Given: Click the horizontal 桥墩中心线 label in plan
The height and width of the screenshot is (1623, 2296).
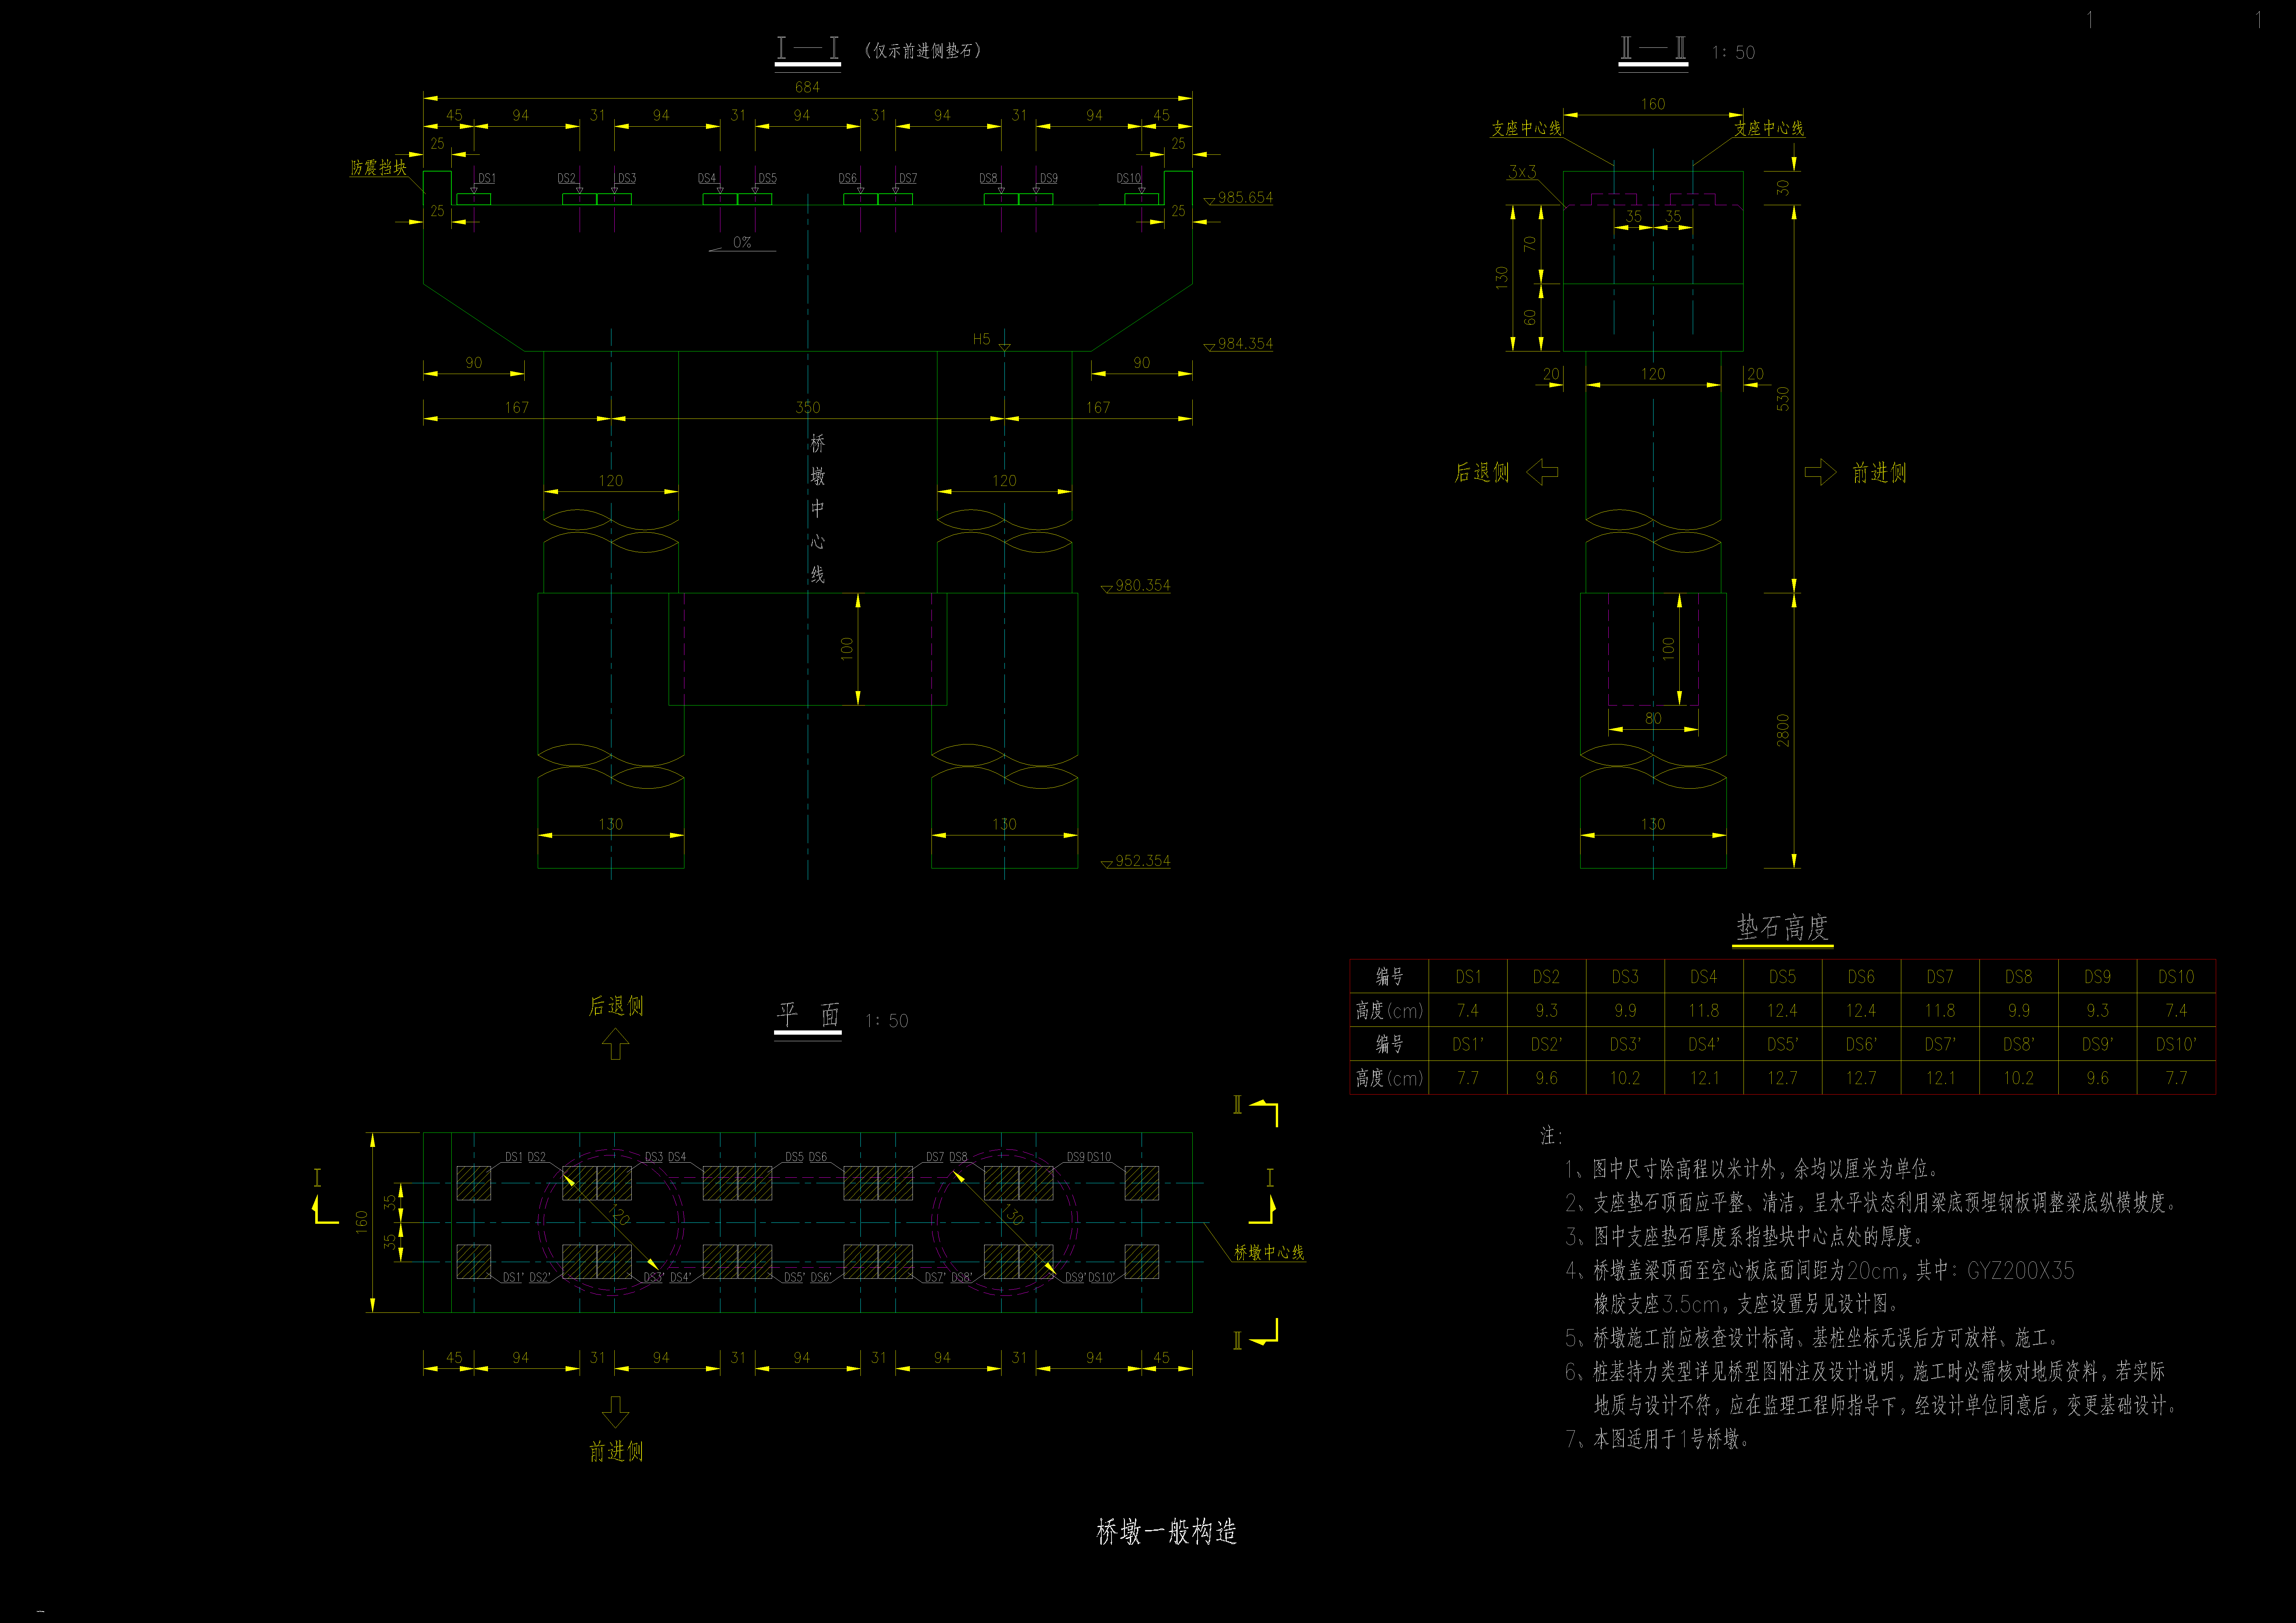Looking at the screenshot, I should pos(1269,1252).
